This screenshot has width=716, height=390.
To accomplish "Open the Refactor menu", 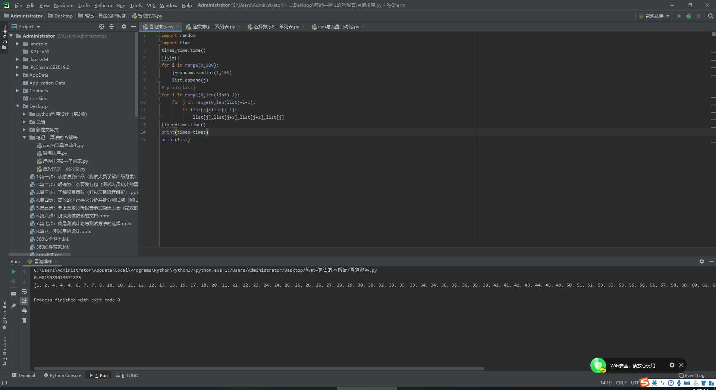I will [x=103, y=5].
